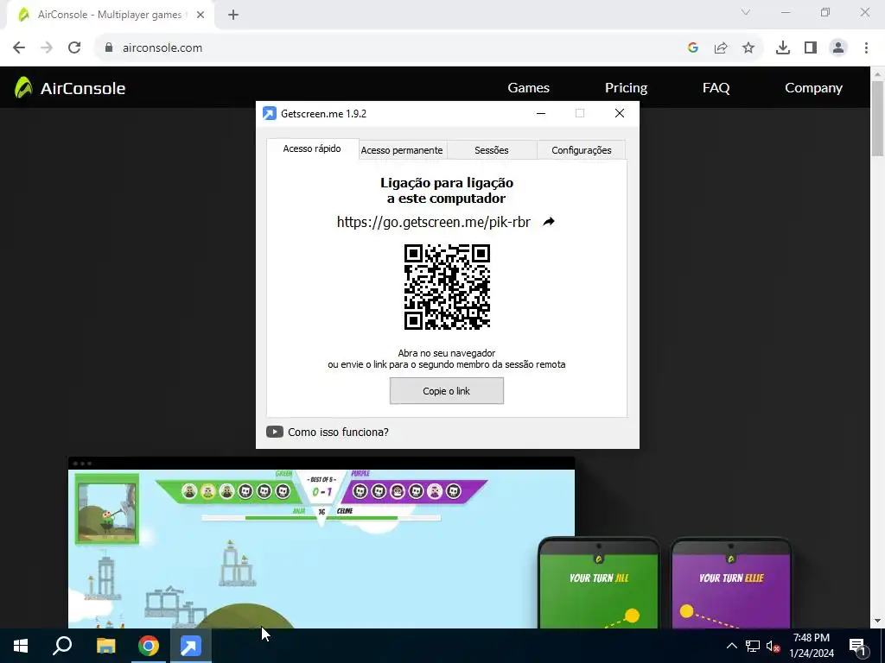
Task: Go back with Chrome's back arrow
Action: coord(19,47)
